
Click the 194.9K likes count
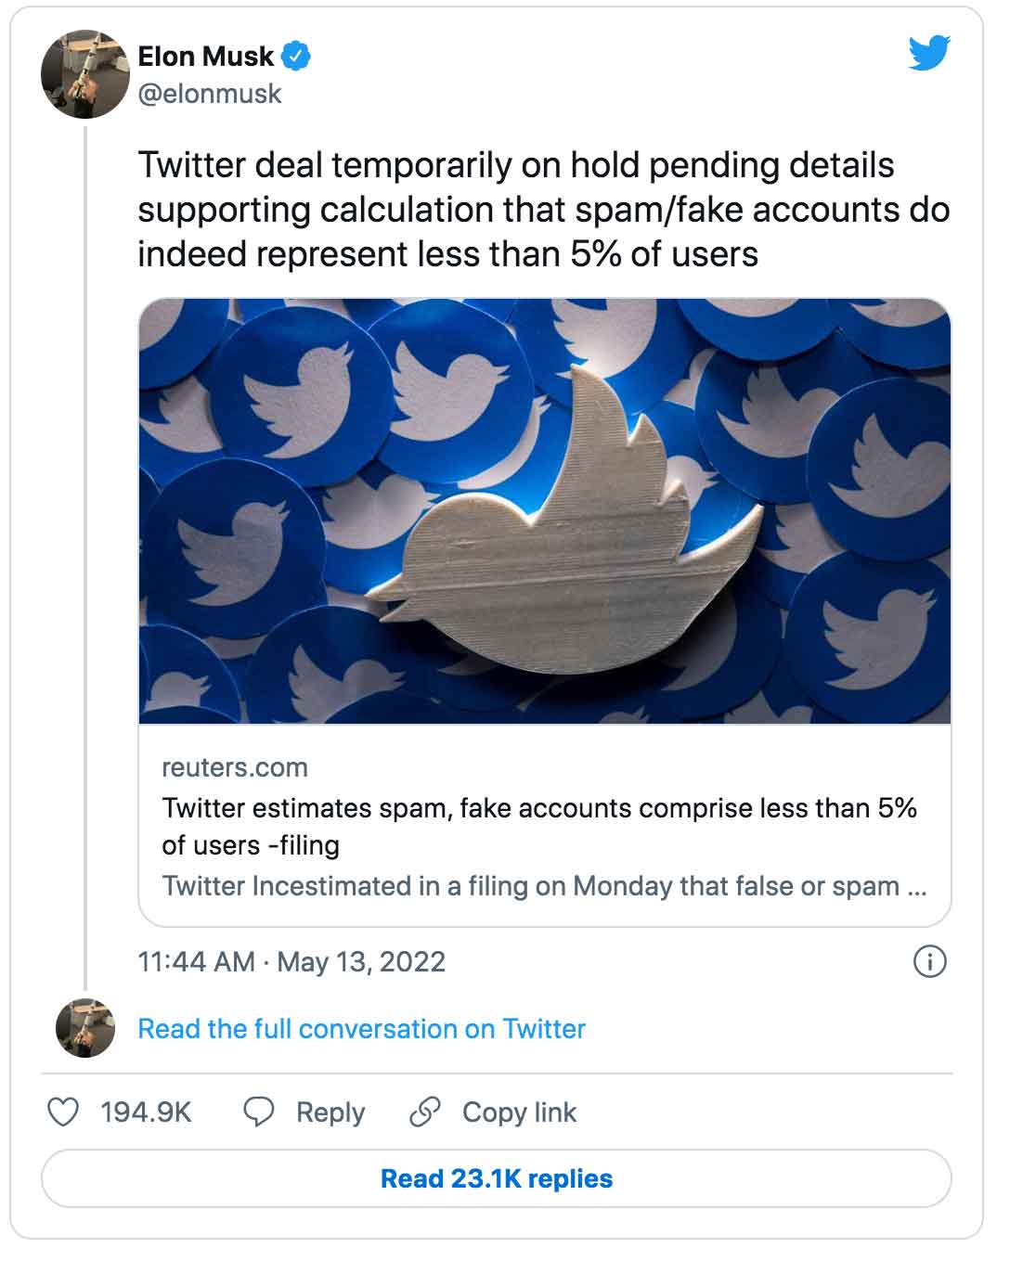click(146, 1112)
